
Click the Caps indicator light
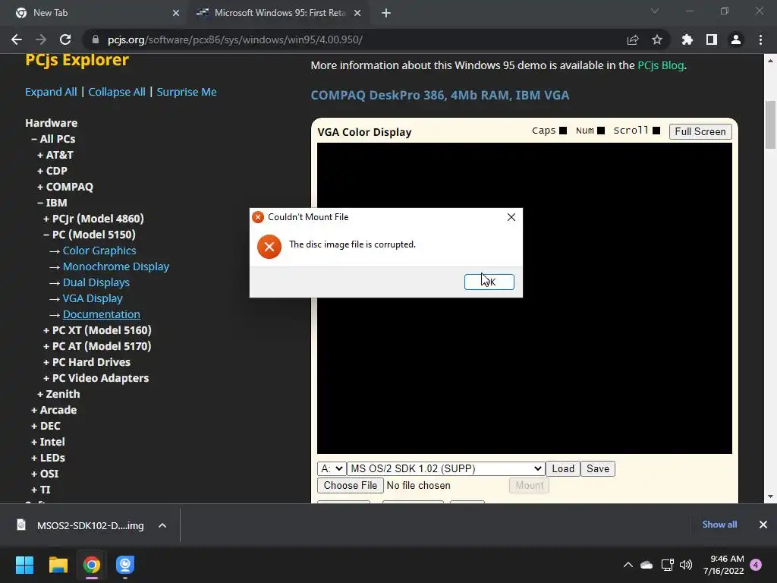coord(563,131)
